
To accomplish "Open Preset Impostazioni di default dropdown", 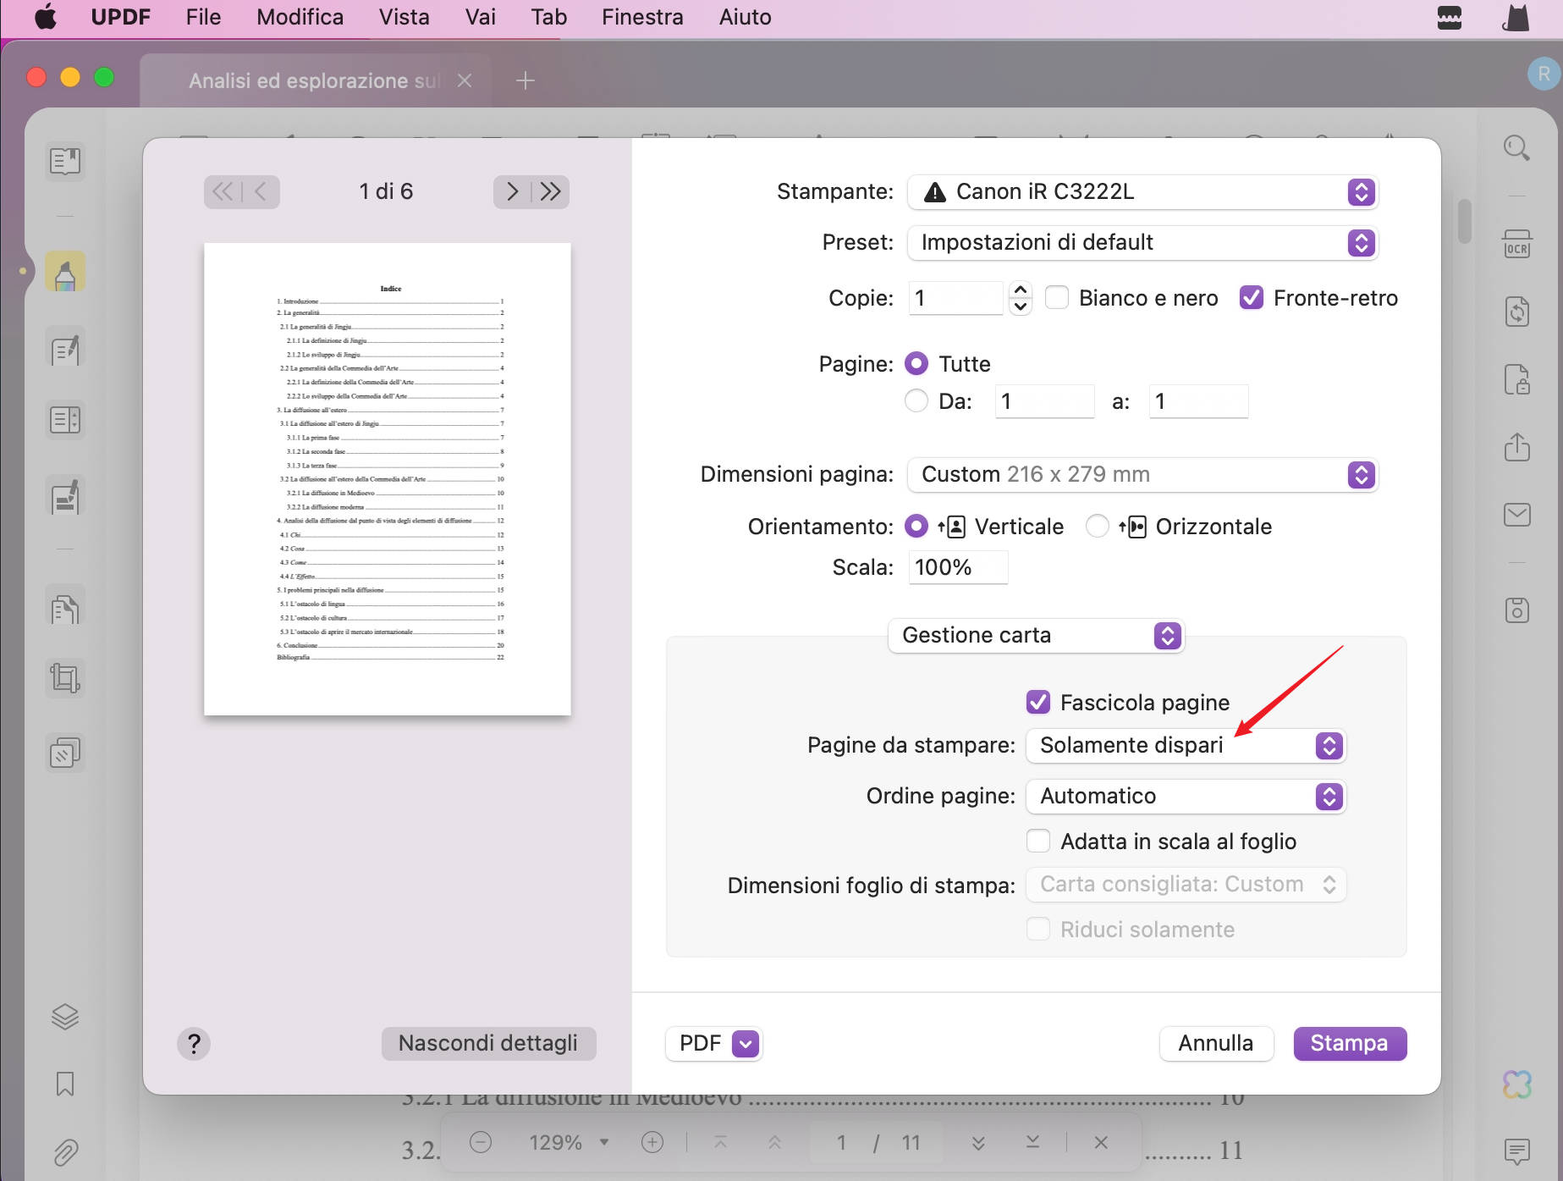I will pos(1142,243).
